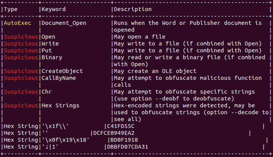Select the Document_Open keyword
Screen dimensions: 273x157
[64, 23]
